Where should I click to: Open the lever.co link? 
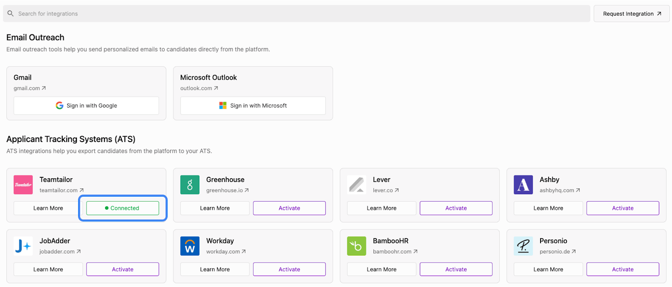[x=386, y=190]
